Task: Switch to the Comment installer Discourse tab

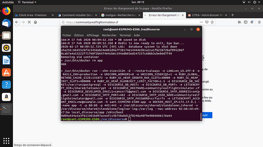Action: (x=78, y=15)
